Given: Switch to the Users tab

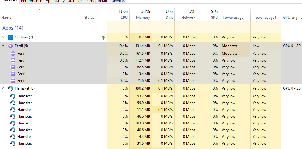Looking at the screenshot, I should point(90,1).
